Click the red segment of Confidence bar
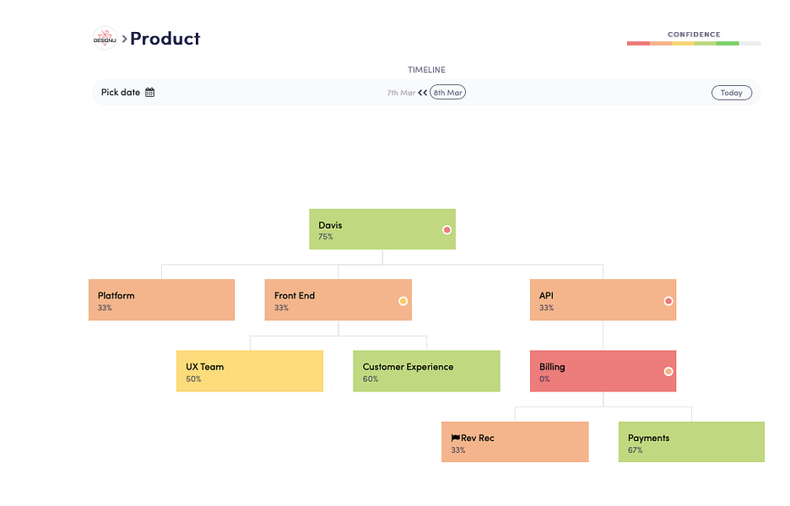Image resolution: width=790 pixels, height=506 pixels. (638, 44)
